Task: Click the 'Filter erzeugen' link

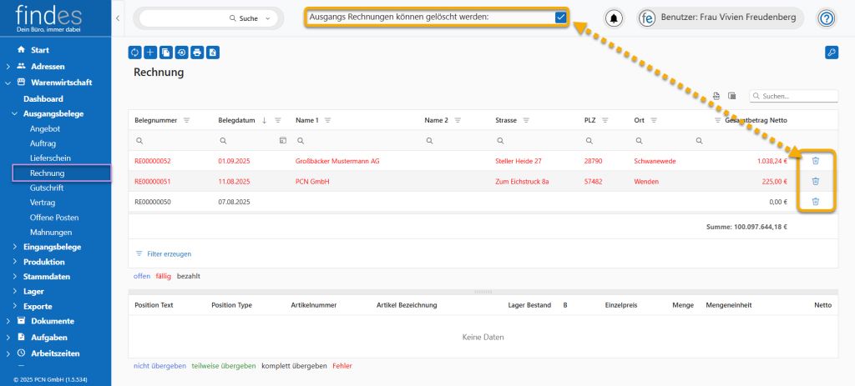Action: 169,253
